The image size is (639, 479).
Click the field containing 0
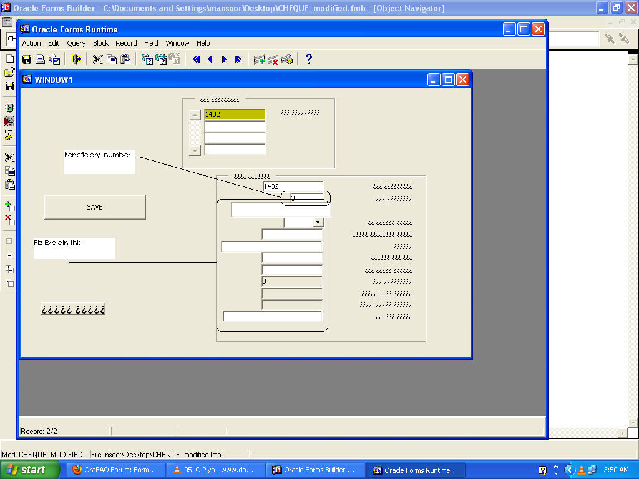tap(292, 281)
